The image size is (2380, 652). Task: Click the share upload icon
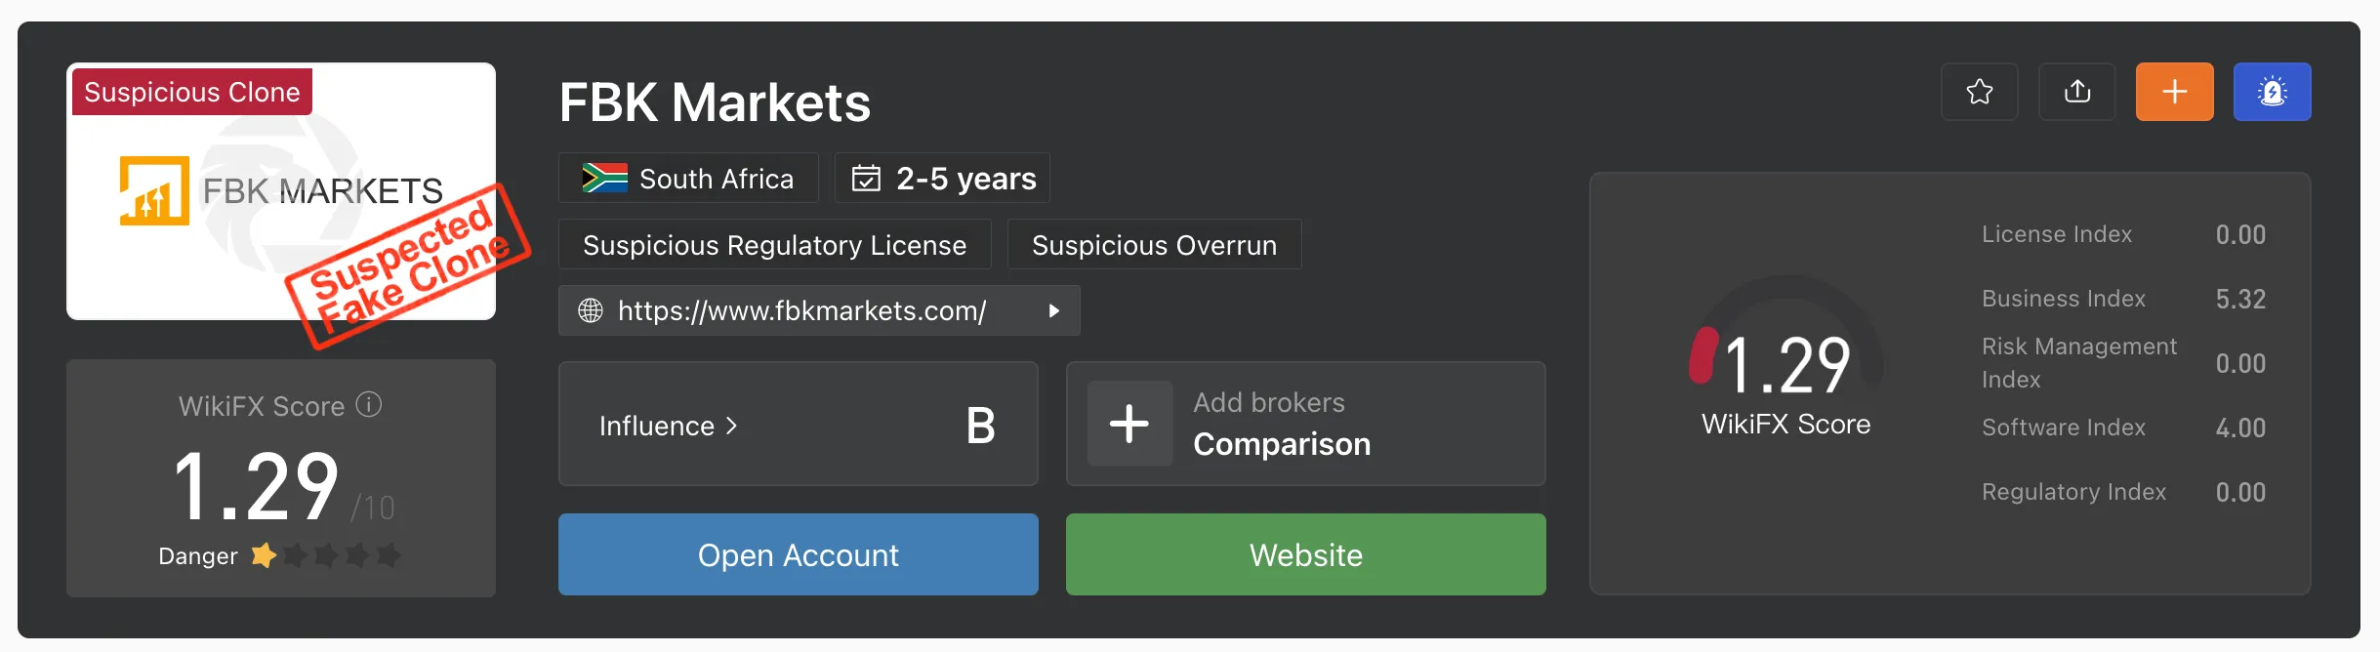click(x=2076, y=92)
